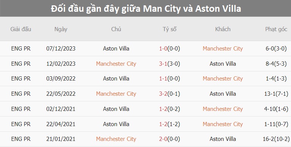
Task: Click the Manchester City link dated 07/12/2023
Action: (x=223, y=49)
